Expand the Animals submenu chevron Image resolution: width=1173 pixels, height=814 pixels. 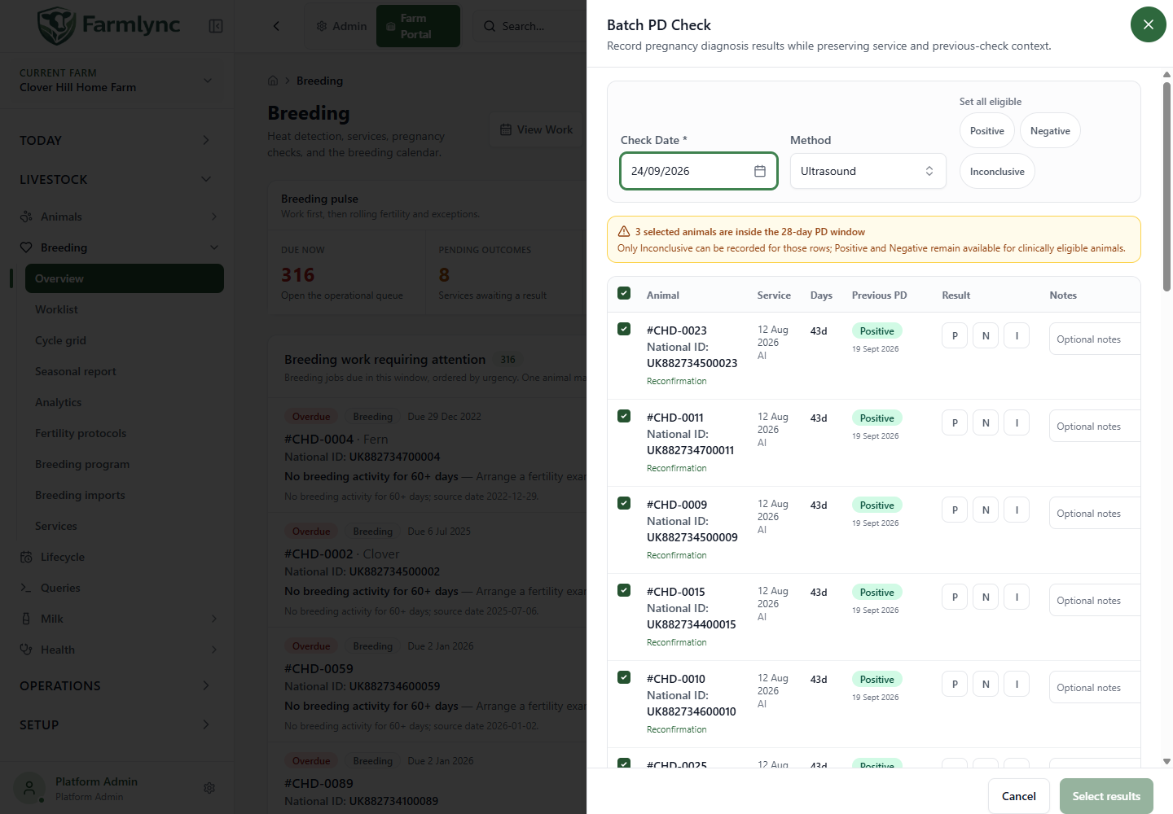click(x=214, y=217)
